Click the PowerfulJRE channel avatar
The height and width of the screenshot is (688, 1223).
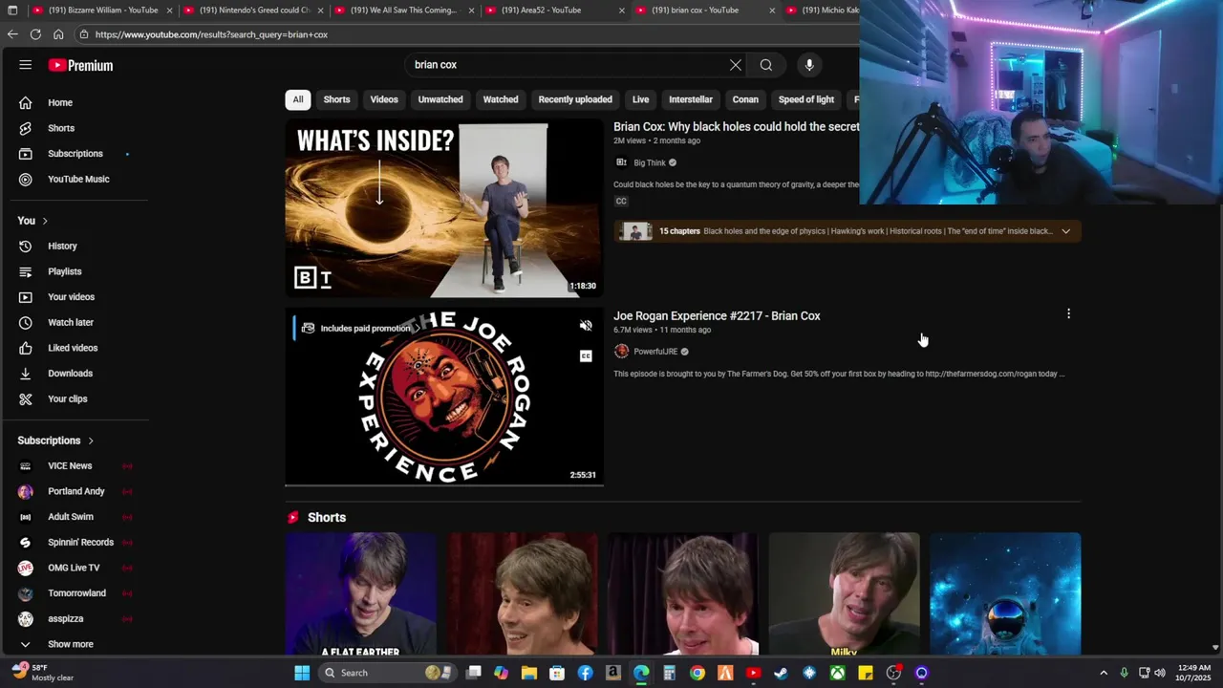point(622,352)
